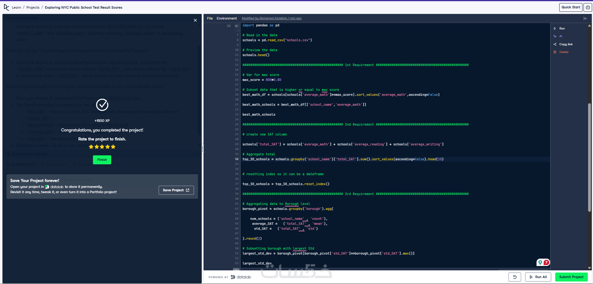Click the '1st Requirement' comment line

pos(355,65)
